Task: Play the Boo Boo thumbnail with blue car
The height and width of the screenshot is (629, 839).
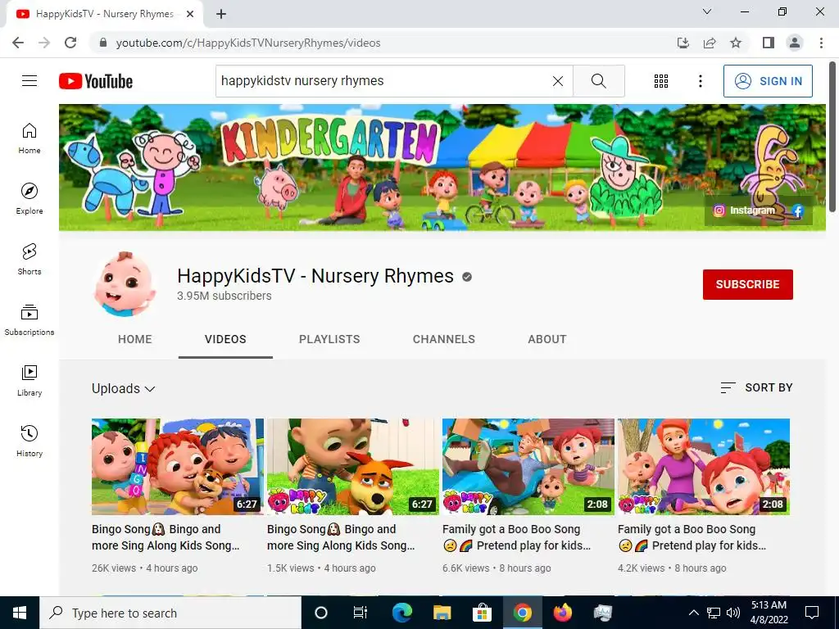Action: [528, 466]
